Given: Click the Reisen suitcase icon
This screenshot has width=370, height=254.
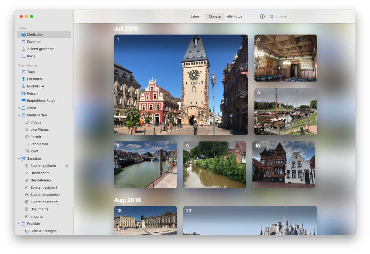Looking at the screenshot, I should [x=23, y=93].
